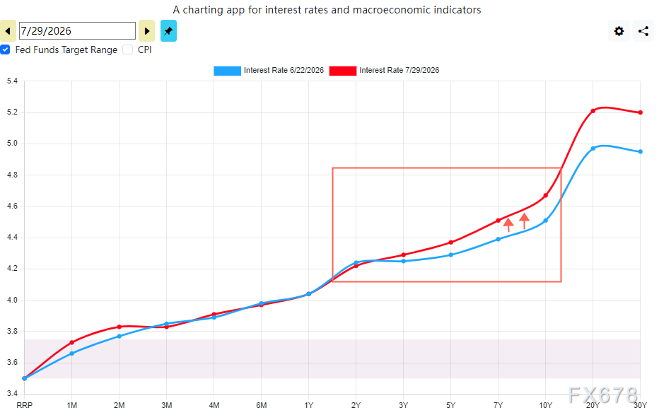Screen dimensions: 659x420
Task: Advance to next date with right arrow
Action: tap(146, 31)
